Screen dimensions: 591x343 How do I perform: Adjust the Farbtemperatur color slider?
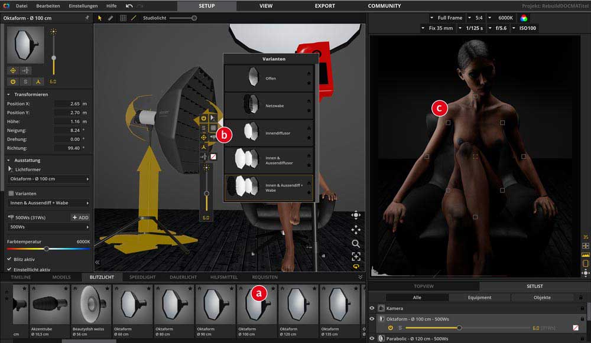[46, 249]
